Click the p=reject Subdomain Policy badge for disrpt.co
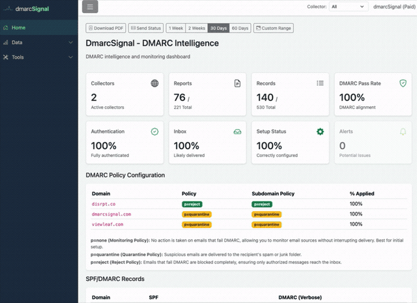Screen dimensions: 417x303 click(x=262, y=204)
